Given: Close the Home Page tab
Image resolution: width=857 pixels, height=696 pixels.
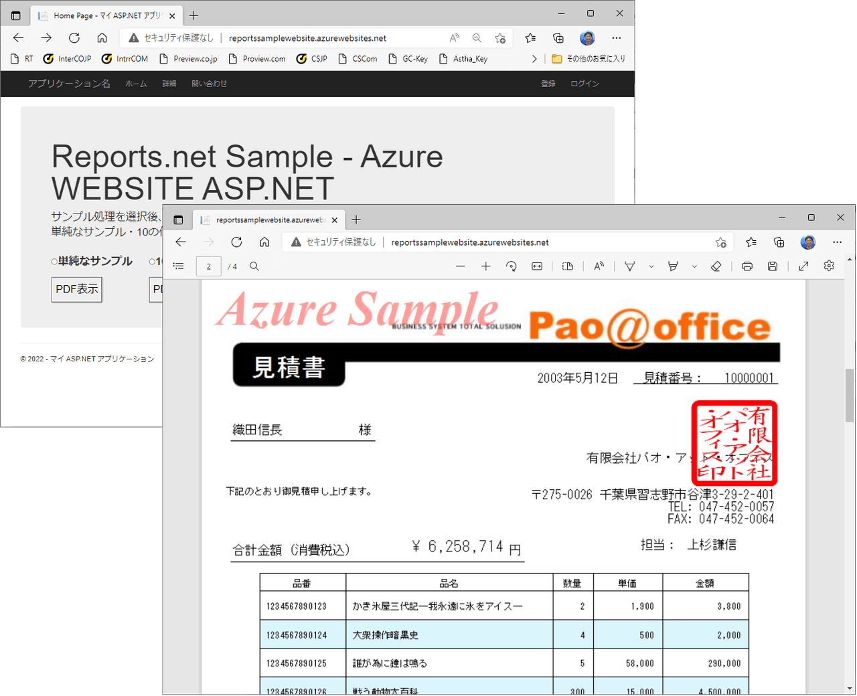Looking at the screenshot, I should click(172, 15).
